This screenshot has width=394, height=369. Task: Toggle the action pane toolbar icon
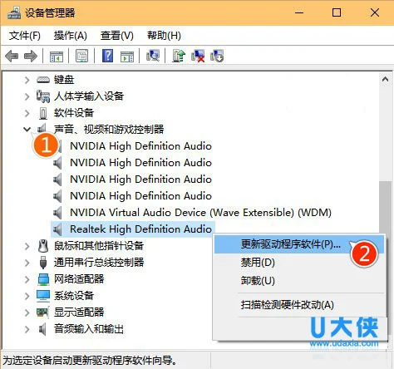[x=127, y=57]
